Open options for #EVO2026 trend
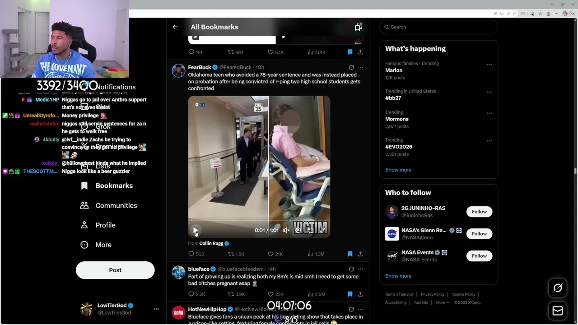 click(489, 140)
